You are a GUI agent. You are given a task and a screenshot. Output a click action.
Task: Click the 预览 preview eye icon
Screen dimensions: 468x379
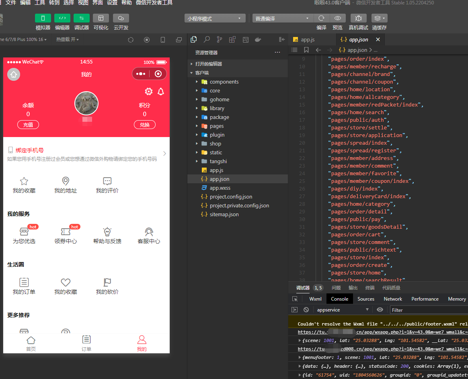point(338,18)
